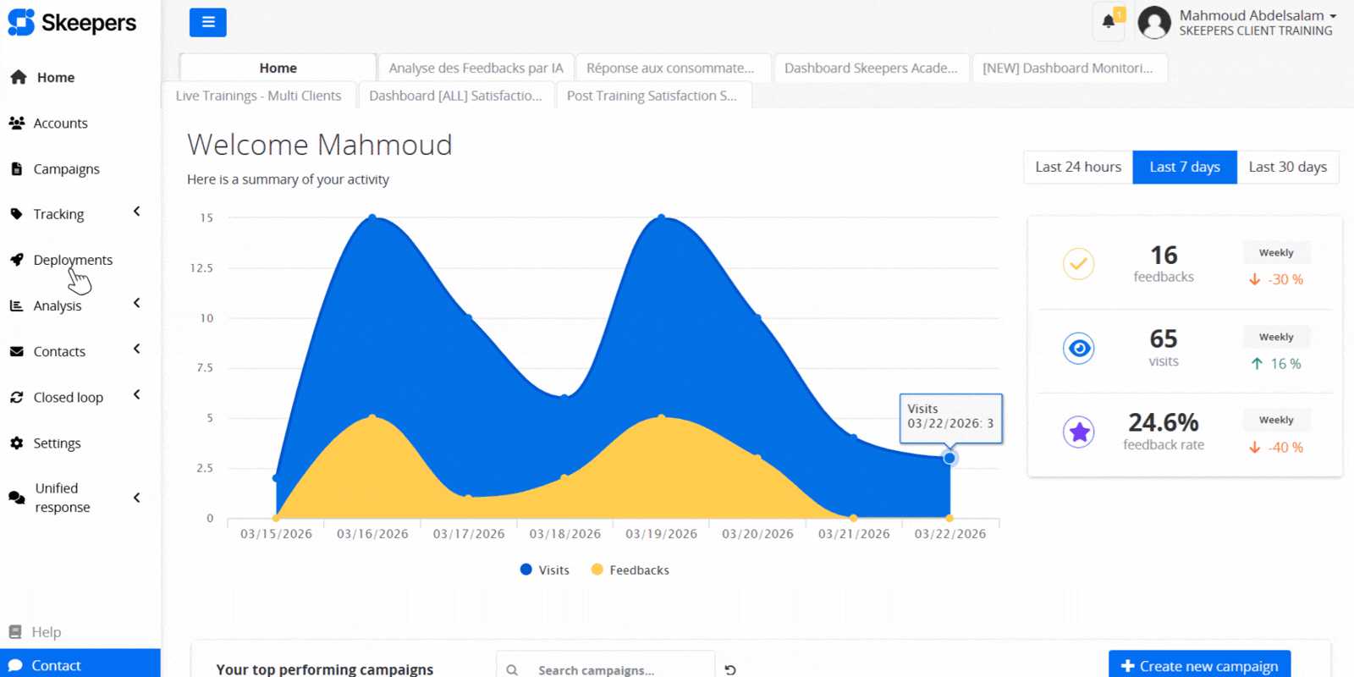Screen dimensions: 1354x677
Task: Open the Mahmoud Abdelsalam account dropdown
Action: coord(1257,16)
